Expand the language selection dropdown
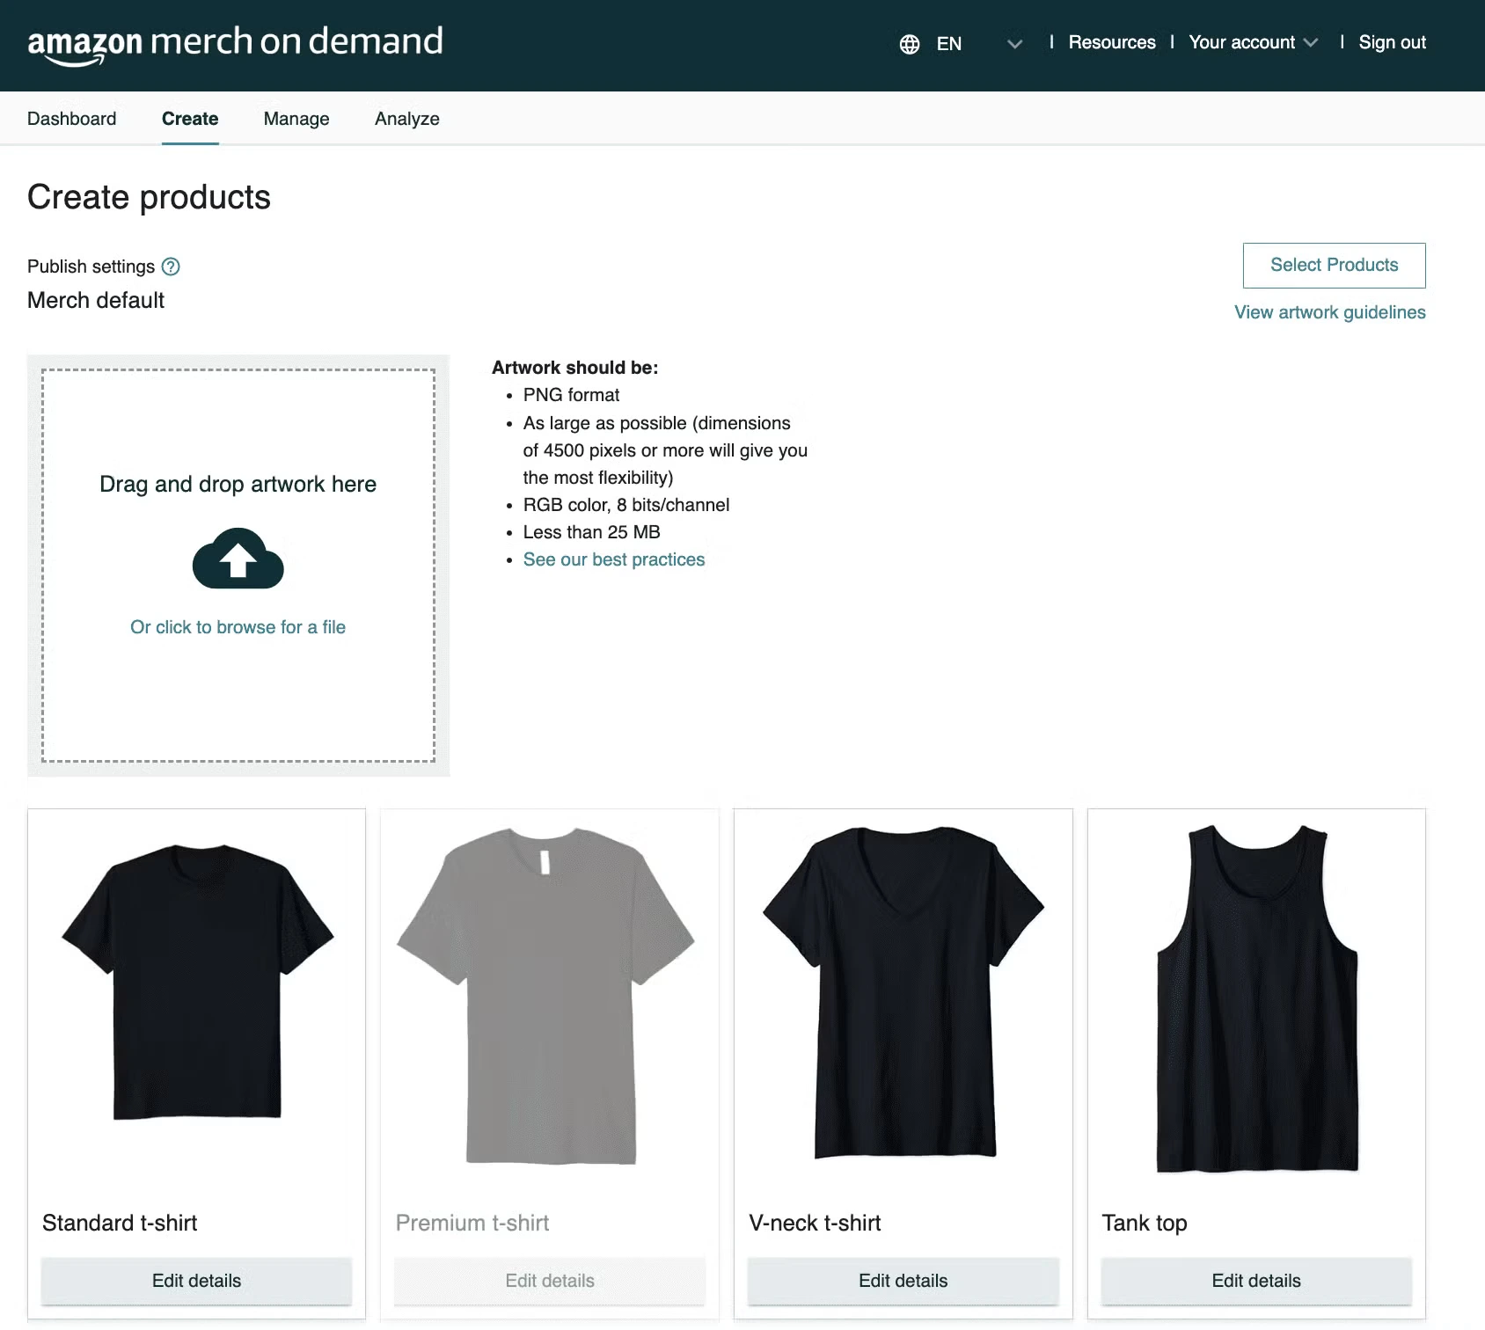This screenshot has width=1485, height=1330. pyautogui.click(x=1014, y=44)
